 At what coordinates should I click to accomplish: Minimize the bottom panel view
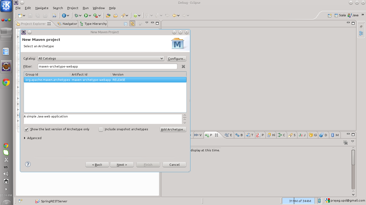[x=348, y=134]
